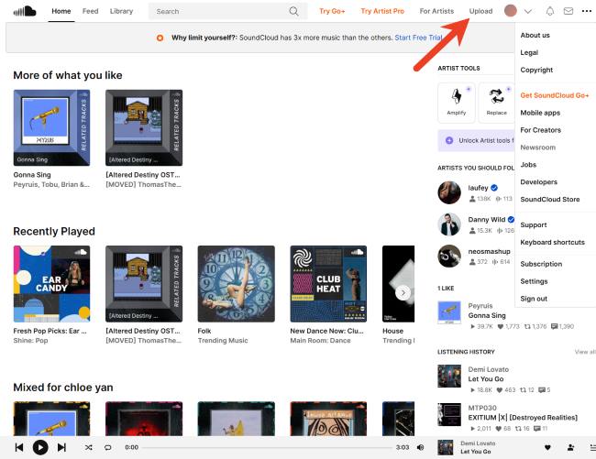596x459 pixels.
Task: Choose Sign out from the menu
Action: (x=534, y=299)
